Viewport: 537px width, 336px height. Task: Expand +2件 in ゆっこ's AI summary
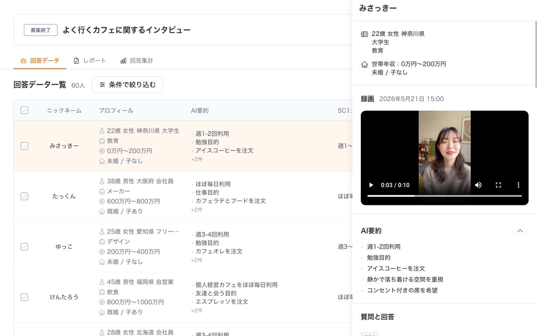[197, 260]
